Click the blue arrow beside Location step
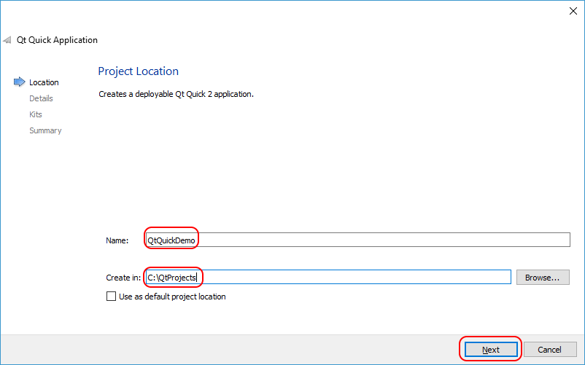585x365 pixels. [x=19, y=82]
